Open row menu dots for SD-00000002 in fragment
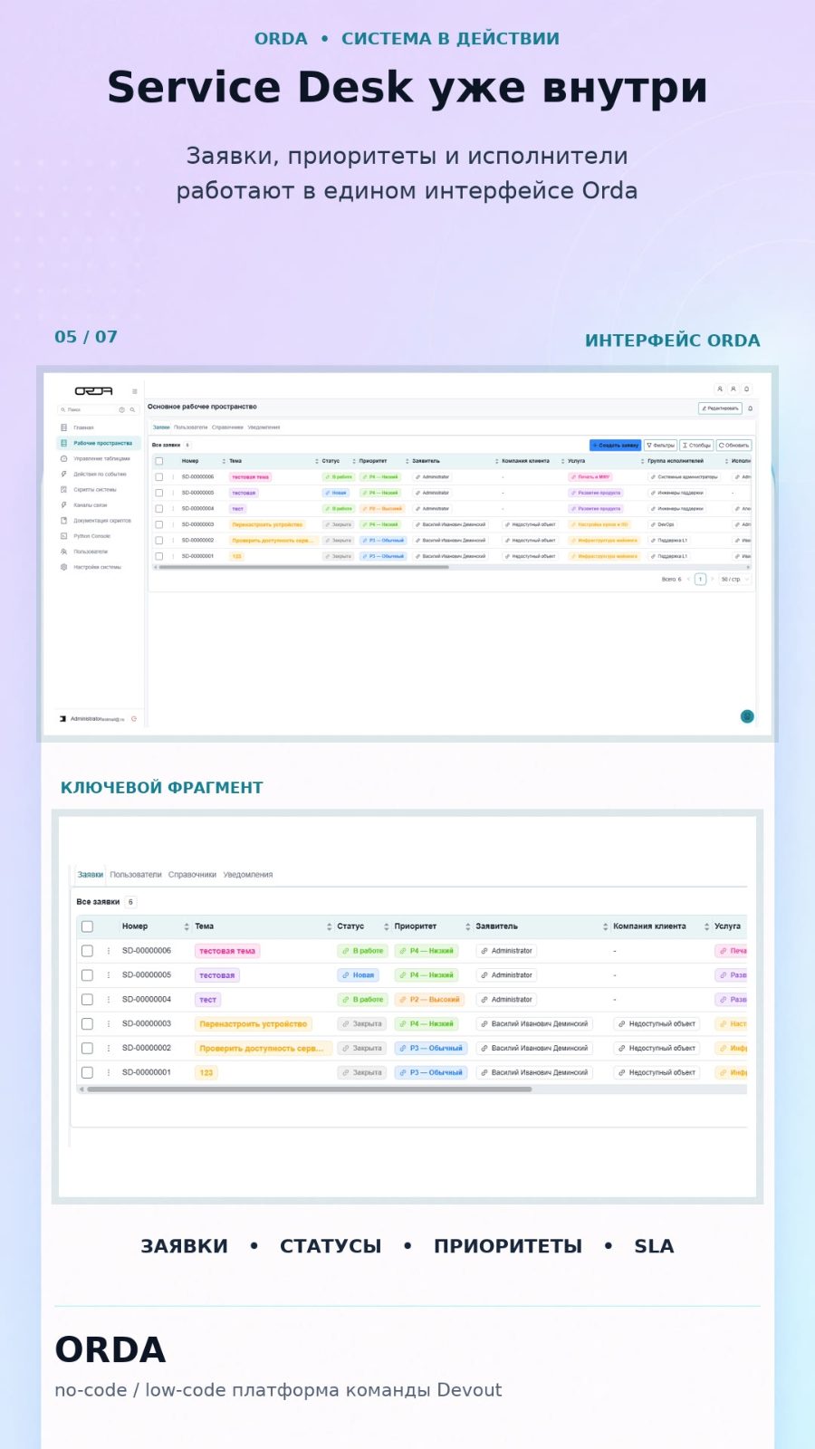 tap(109, 1048)
